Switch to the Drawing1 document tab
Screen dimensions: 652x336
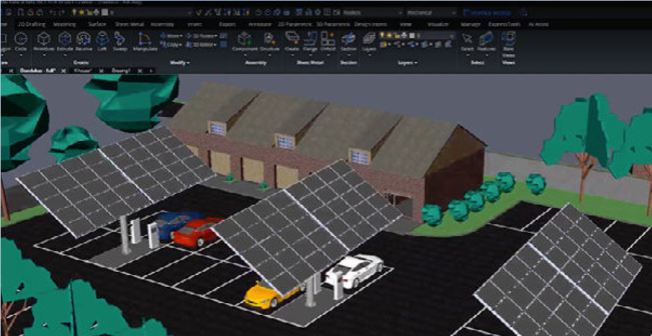point(121,71)
